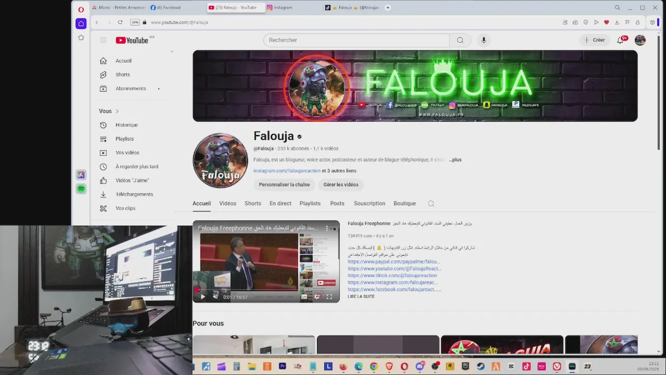This screenshot has height=375, width=666.
Task: Start voice search with the microphone
Action: (x=484, y=40)
